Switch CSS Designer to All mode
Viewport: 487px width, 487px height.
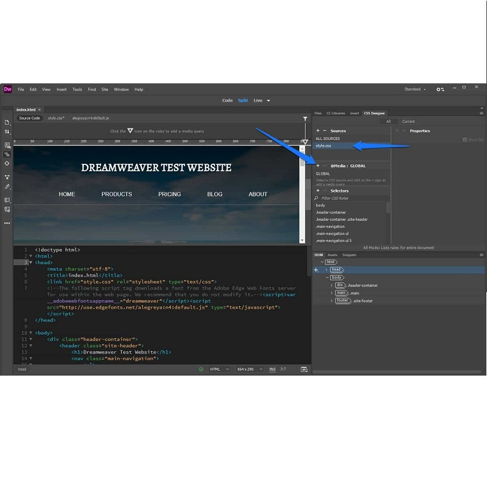(x=388, y=121)
